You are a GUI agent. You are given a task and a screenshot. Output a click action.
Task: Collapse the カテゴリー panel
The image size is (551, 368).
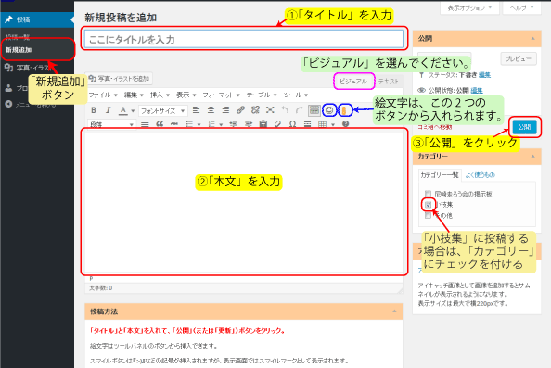[533, 157]
